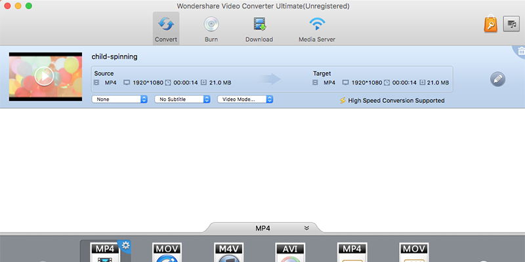Click the Target duration 00:00:14 value

(404, 83)
